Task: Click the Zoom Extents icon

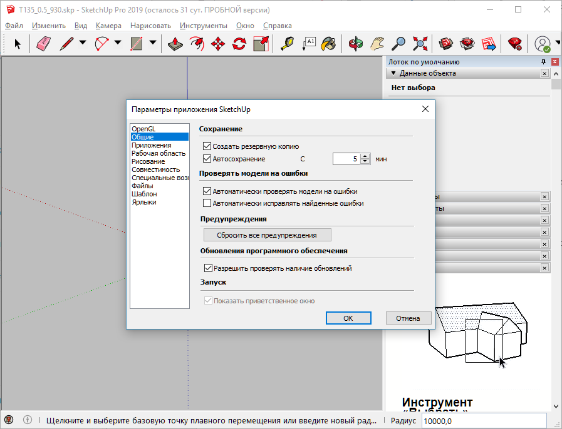Action: 420,44
